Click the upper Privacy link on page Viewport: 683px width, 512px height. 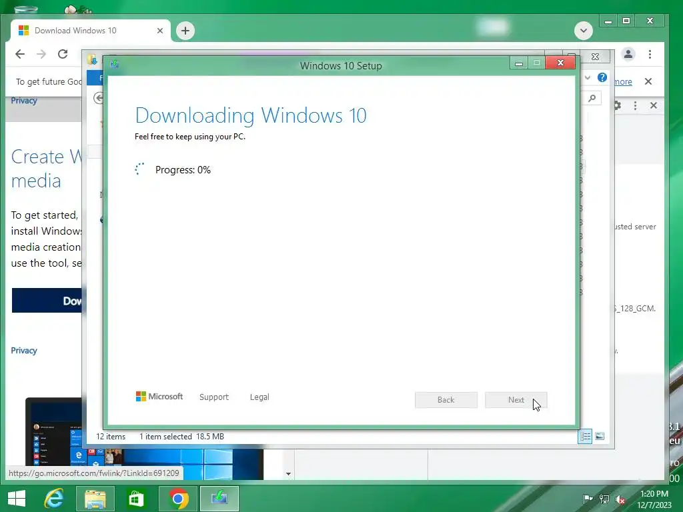coord(24,101)
